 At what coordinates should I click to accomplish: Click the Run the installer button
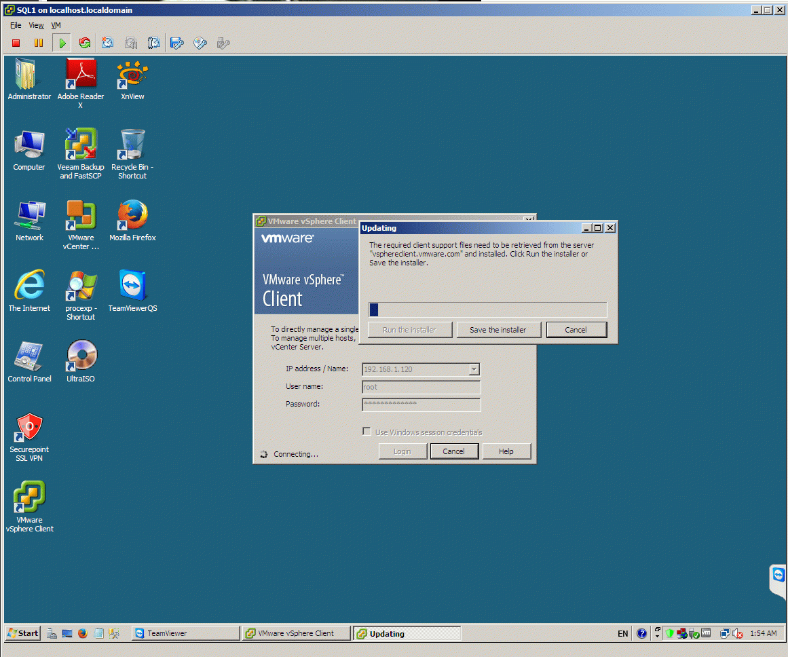[x=409, y=330]
